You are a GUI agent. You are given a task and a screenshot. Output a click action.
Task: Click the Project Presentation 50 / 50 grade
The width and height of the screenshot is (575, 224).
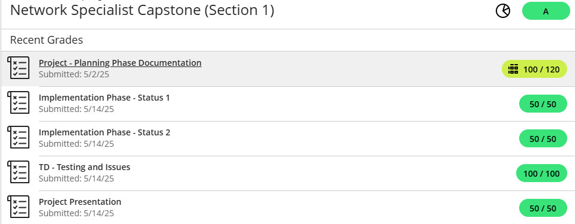pos(543,208)
